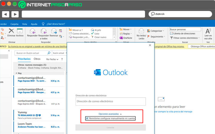Screen dimensions: 215x134
Task: Close the Outlook account dialog
Action: [150, 45]
